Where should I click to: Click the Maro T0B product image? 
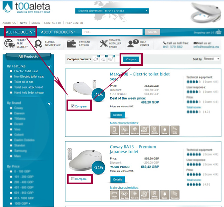tap(84, 87)
